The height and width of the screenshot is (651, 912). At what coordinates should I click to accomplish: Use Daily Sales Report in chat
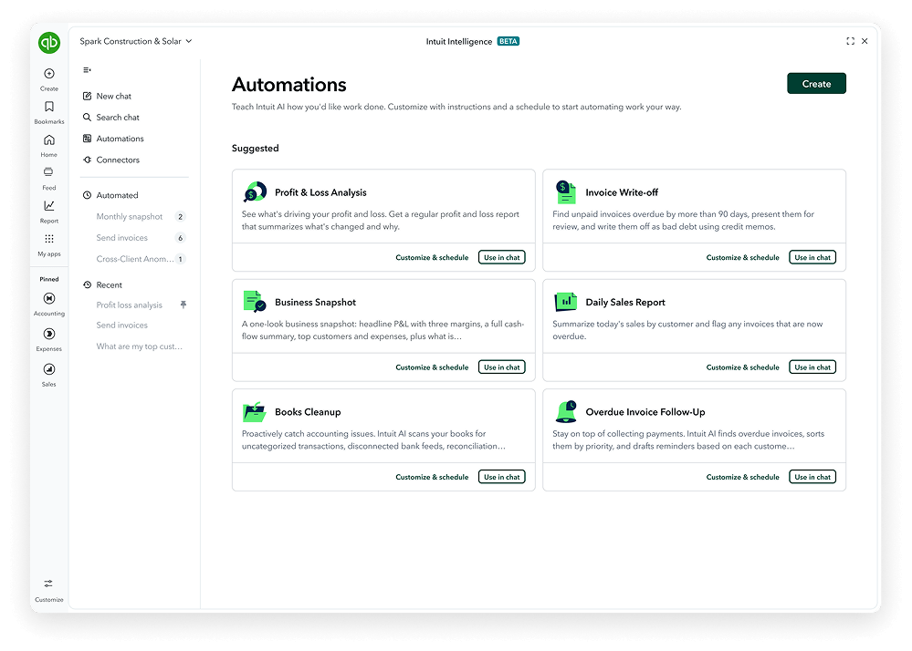(812, 367)
